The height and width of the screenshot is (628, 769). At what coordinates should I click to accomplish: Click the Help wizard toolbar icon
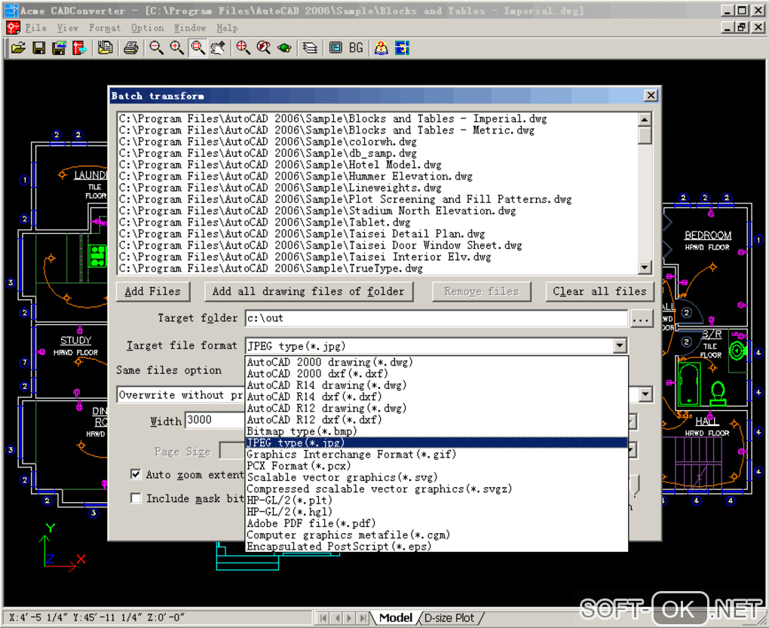[x=381, y=48]
